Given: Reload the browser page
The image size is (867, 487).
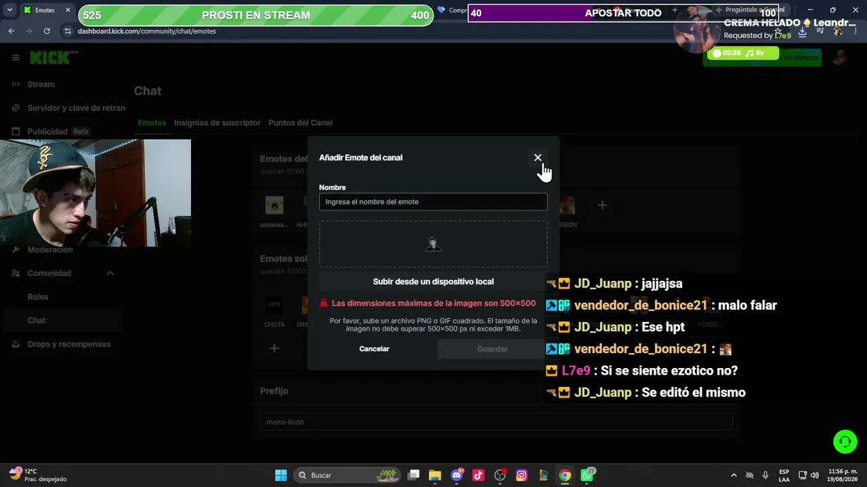Looking at the screenshot, I should [47, 31].
